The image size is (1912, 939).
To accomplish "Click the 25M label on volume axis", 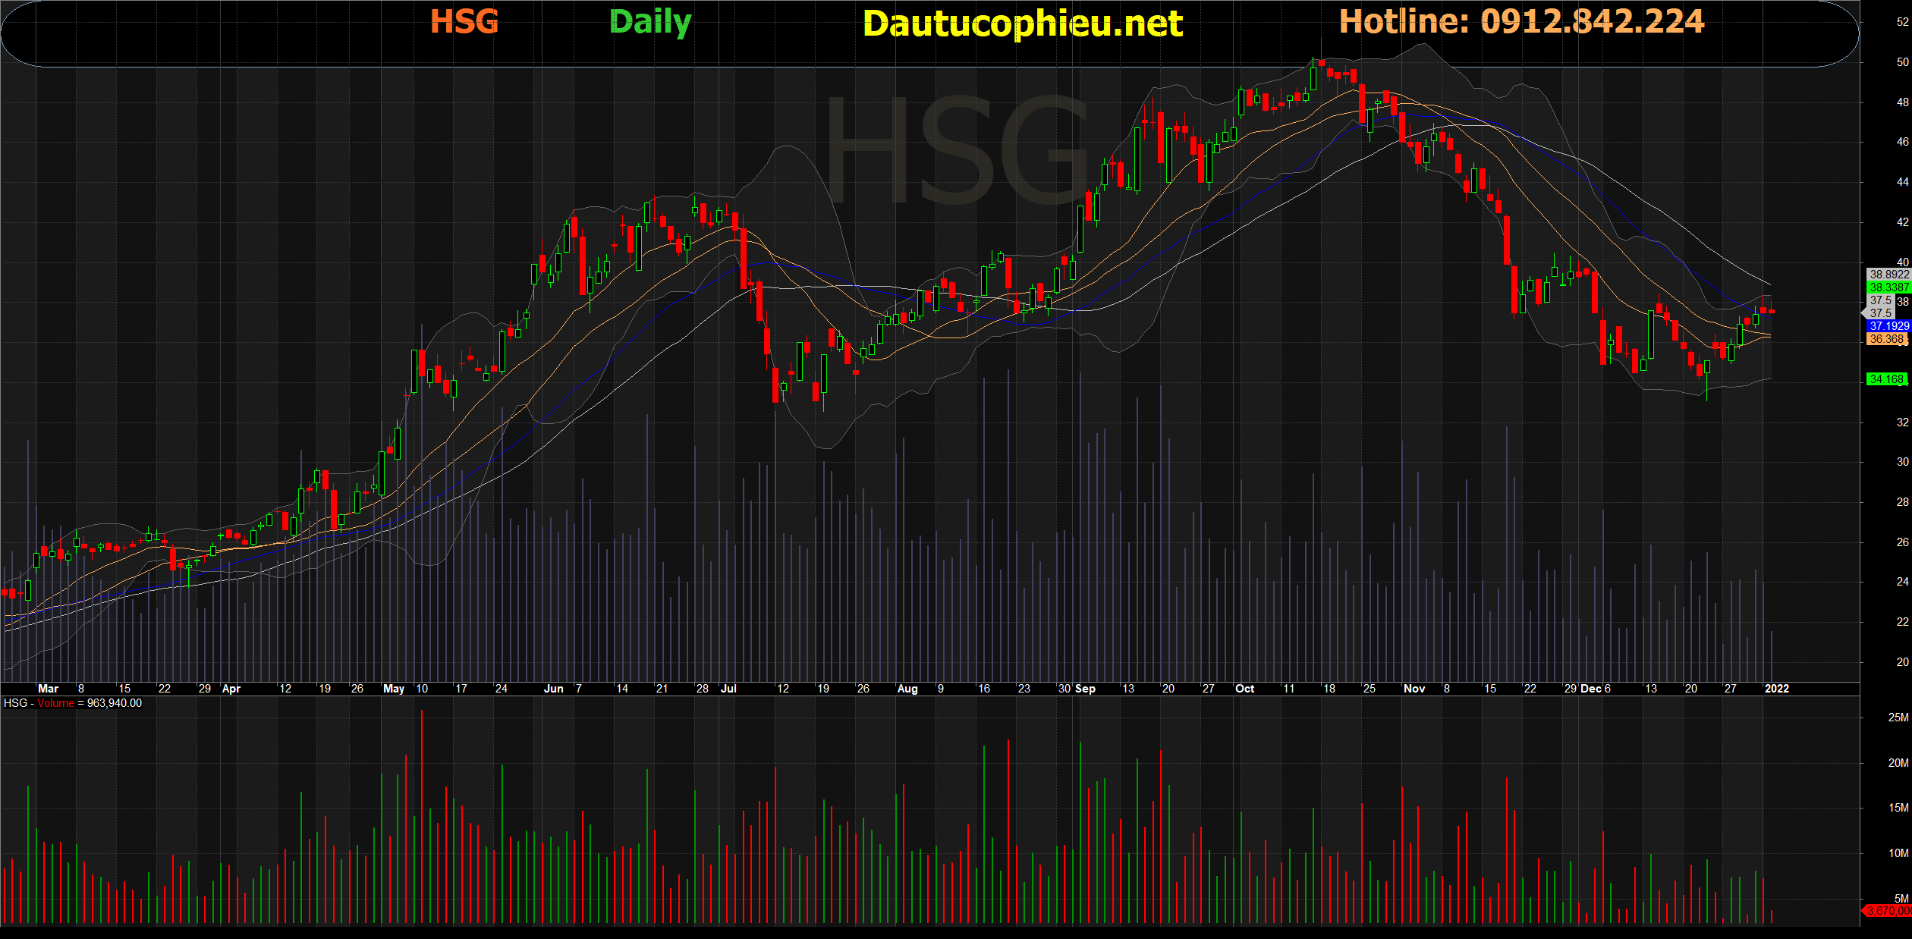I will tap(1898, 718).
